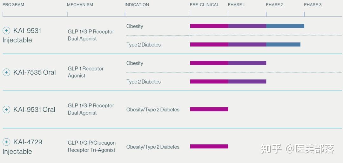Viewport: 343px width, 163px height.
Task: Click KAI-7535 Oral Obesity progress bar
Action: (x=228, y=63)
